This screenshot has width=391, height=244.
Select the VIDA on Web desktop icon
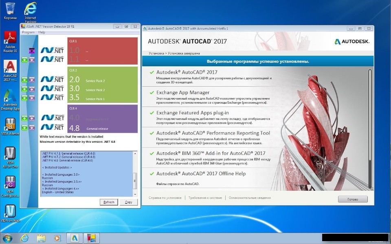pos(10,213)
